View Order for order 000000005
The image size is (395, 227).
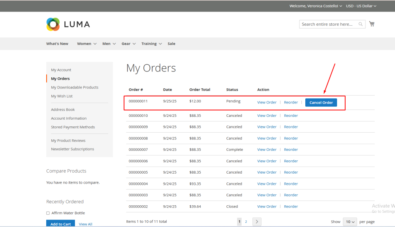[267, 173]
